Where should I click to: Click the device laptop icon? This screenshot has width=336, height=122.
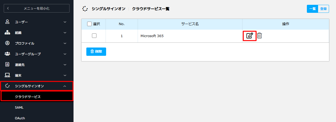pos(7,75)
